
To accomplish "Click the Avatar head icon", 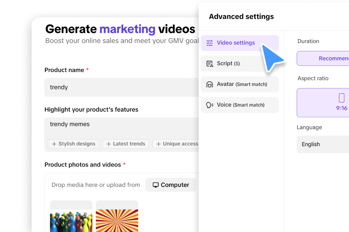I will (x=209, y=85).
